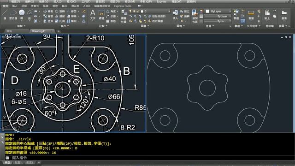295x166 pixels.
Task: Expand the Draw (繪製) panel
Action: click(x=21, y=26)
